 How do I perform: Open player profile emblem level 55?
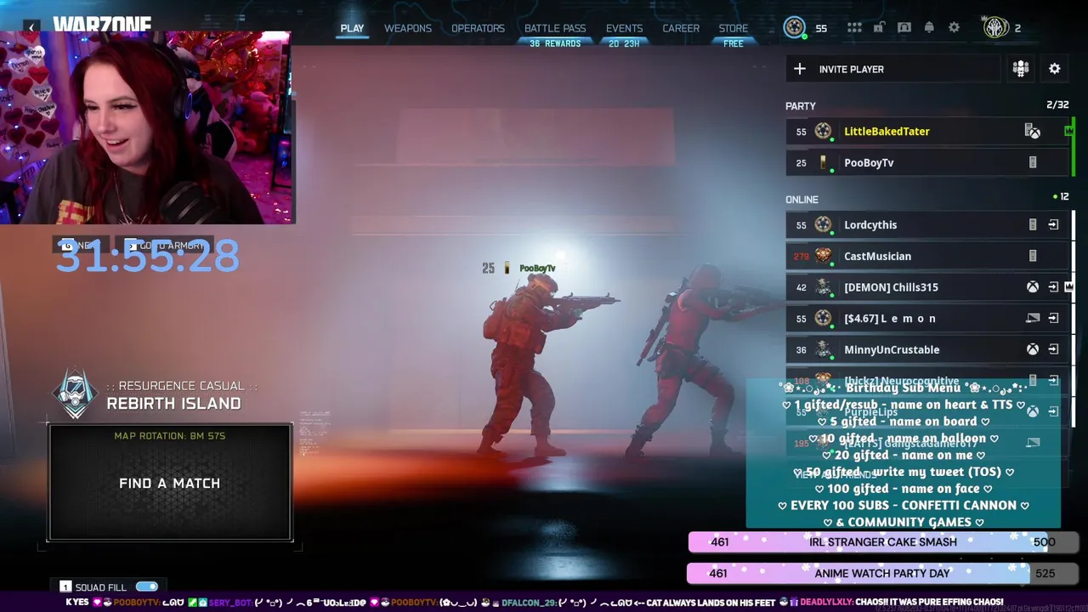coord(795,28)
